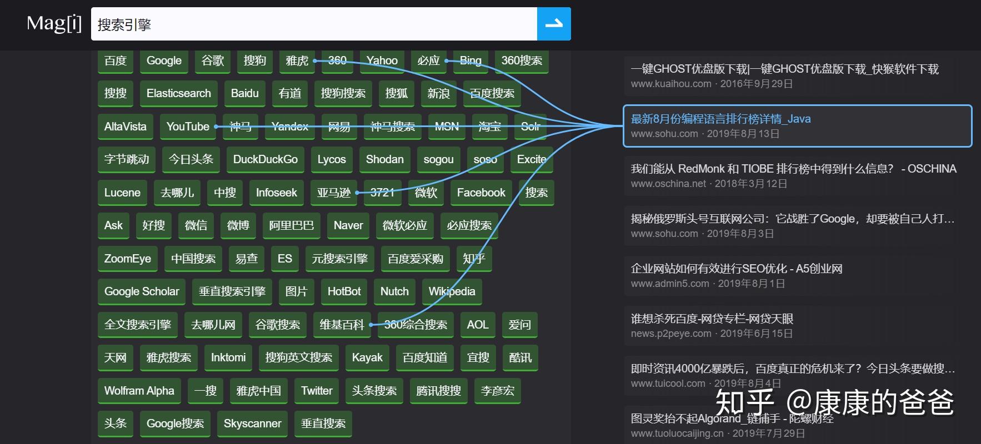Click the DuckDuckGo tag
981x444 pixels.
pos(266,160)
